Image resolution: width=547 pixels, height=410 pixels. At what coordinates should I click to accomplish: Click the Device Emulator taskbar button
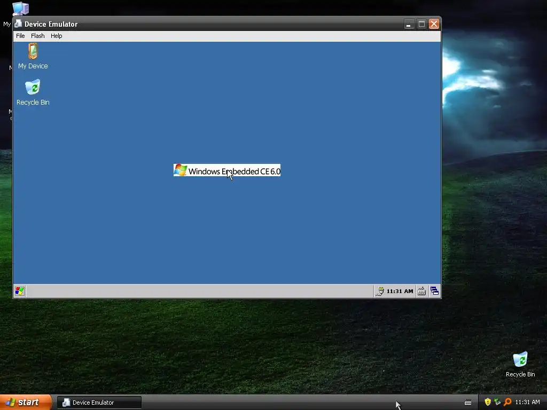pyautogui.click(x=99, y=403)
